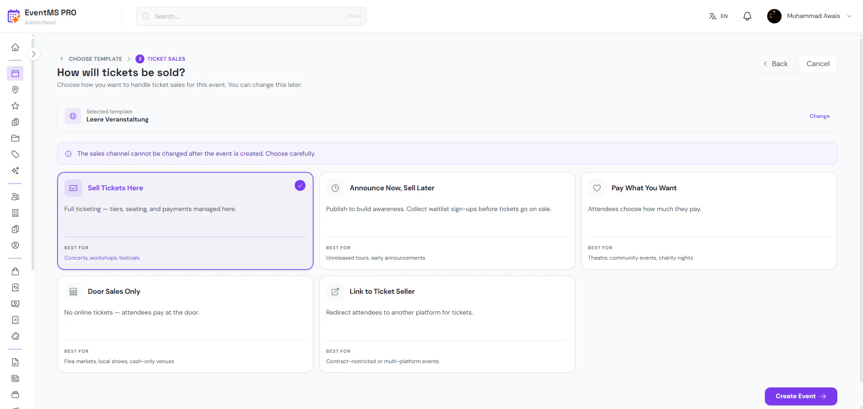
Task: Click the notification bell icon
Action: tap(747, 16)
